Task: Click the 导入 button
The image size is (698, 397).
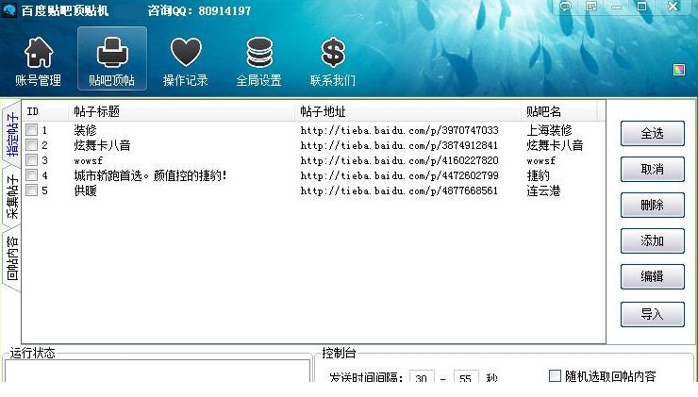Action: 652,314
